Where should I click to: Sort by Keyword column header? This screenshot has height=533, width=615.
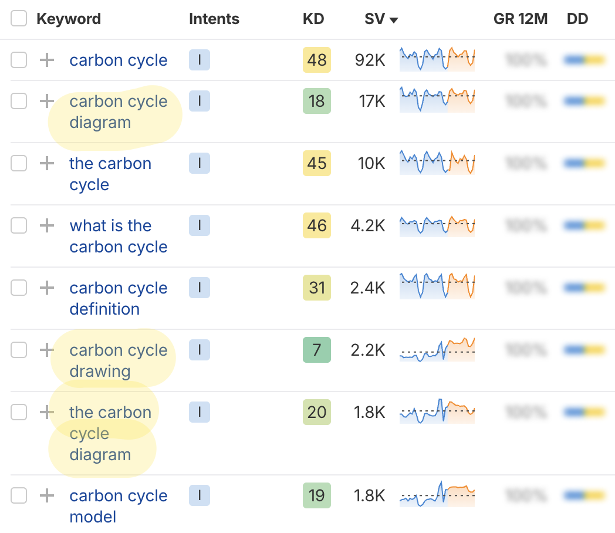[x=69, y=19]
